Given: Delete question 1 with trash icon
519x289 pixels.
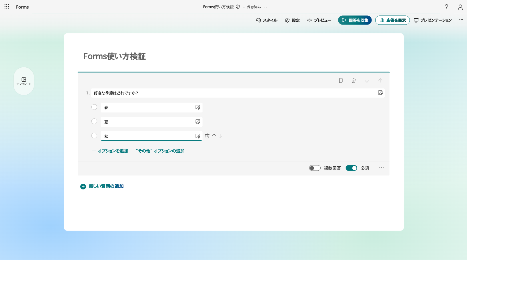Looking at the screenshot, I should tap(354, 80).
